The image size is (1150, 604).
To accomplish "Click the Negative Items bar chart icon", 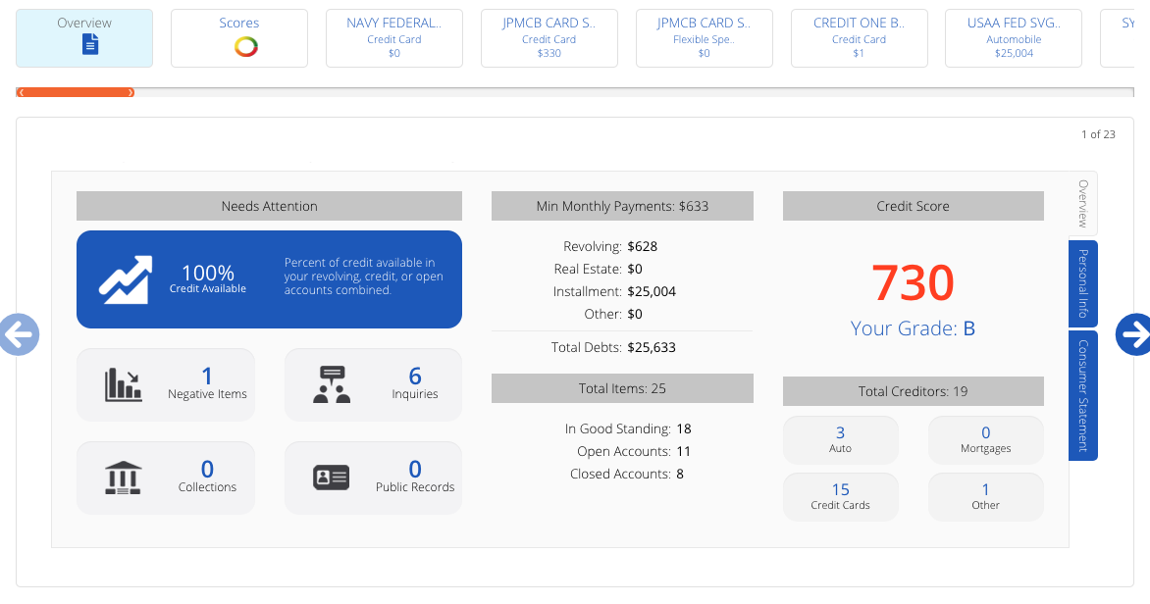I will coord(123,384).
